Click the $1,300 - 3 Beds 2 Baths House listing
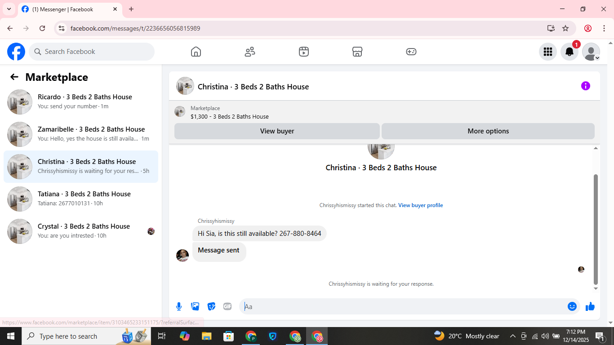The image size is (614, 345). (229, 116)
